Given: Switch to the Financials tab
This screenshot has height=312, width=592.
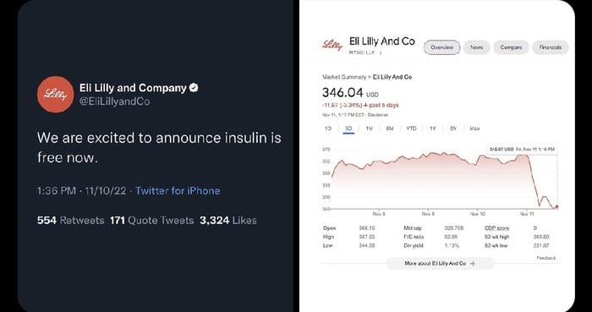Looking at the screenshot, I should click(x=550, y=47).
